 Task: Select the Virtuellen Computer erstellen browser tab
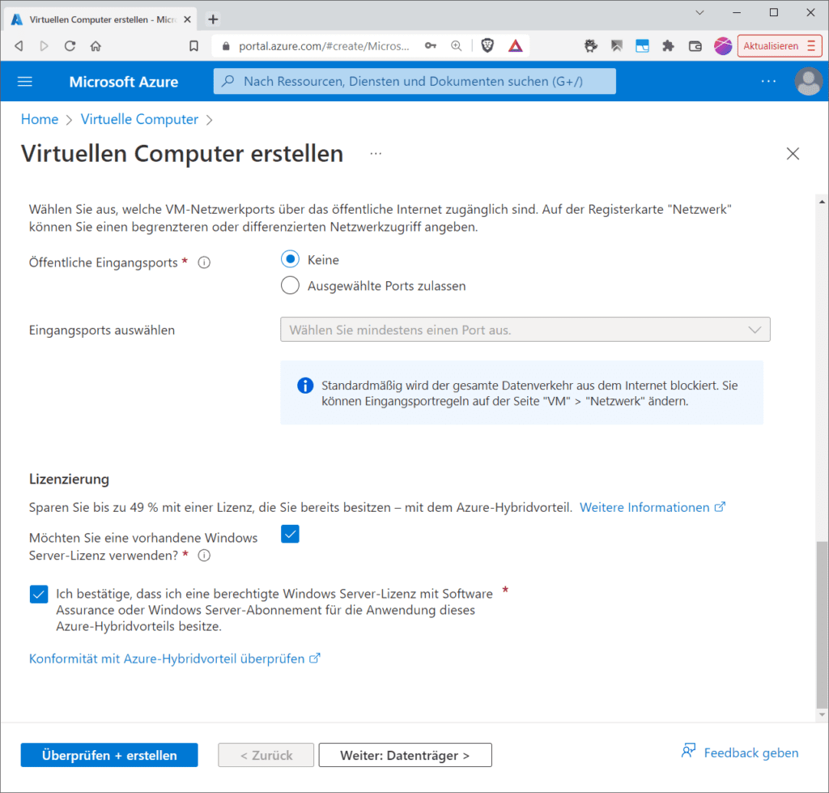coord(100,19)
